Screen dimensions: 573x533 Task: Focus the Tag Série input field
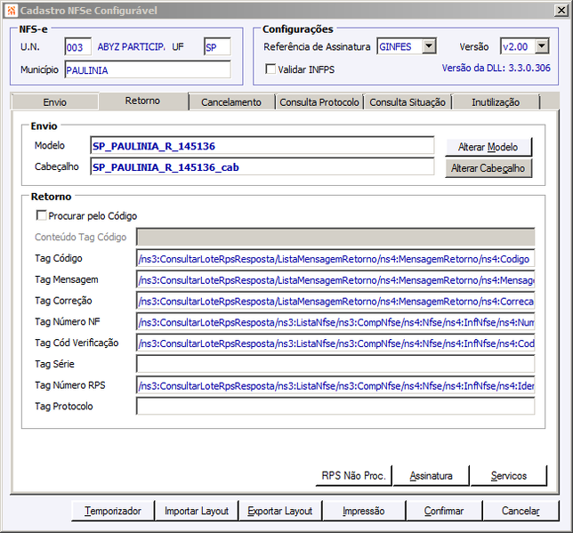coord(335,364)
